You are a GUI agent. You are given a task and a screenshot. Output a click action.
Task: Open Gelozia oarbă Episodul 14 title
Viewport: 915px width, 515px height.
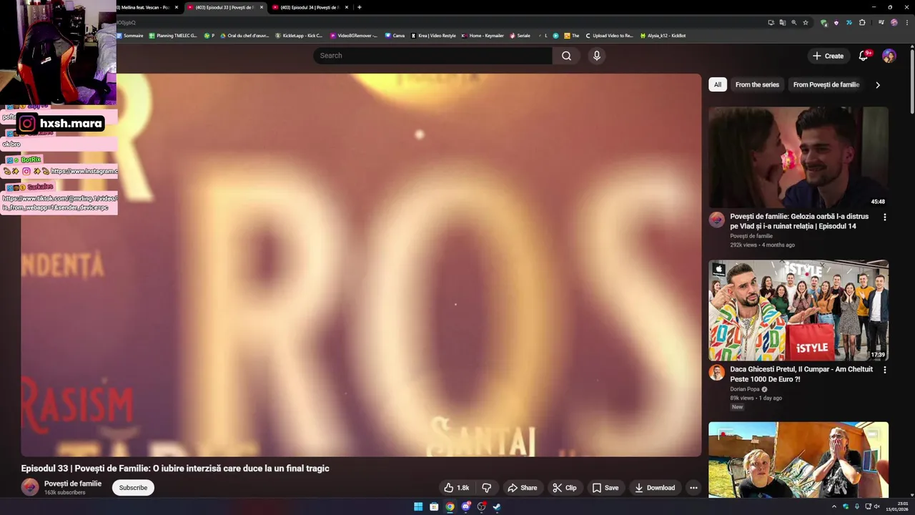[x=799, y=221]
